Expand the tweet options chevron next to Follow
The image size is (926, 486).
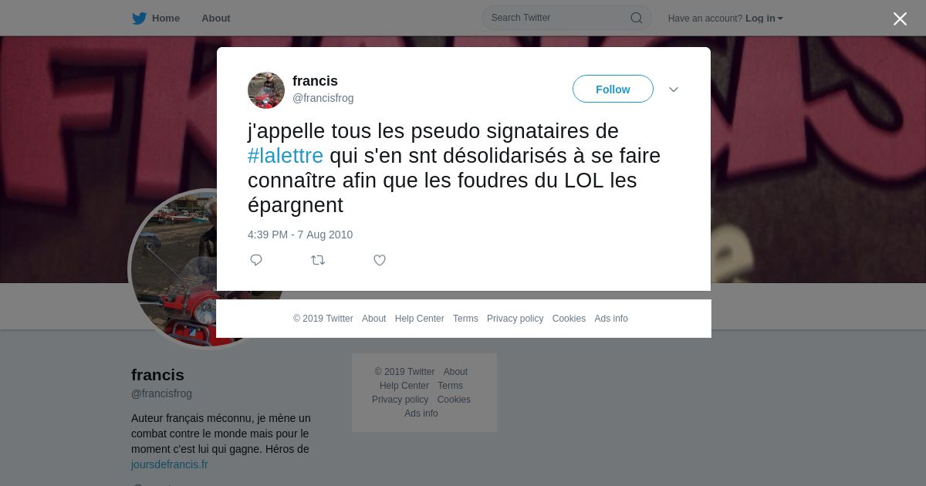coord(674,89)
